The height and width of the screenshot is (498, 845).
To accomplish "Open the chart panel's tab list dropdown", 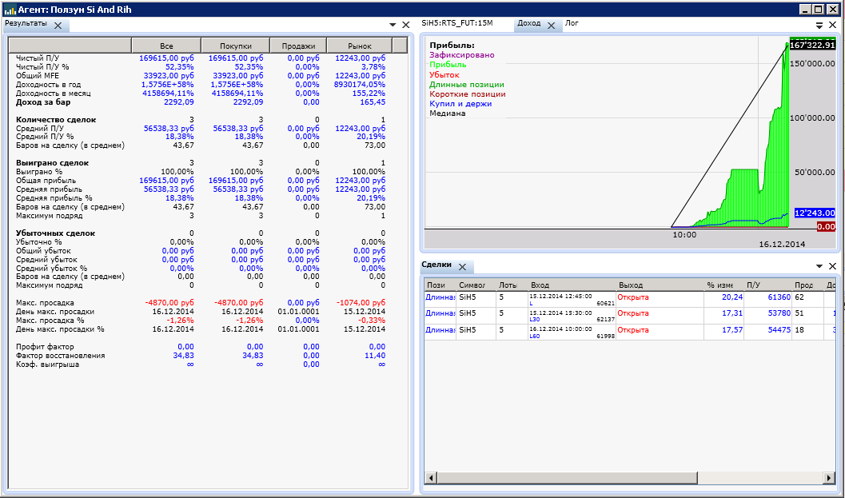I will pyautogui.click(x=819, y=26).
